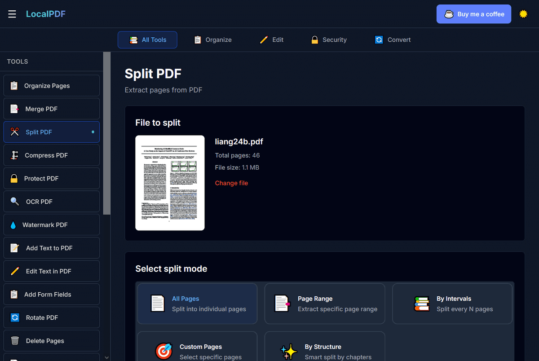Image resolution: width=539 pixels, height=361 pixels.
Task: Select the All Pages split mode
Action: 197,304
